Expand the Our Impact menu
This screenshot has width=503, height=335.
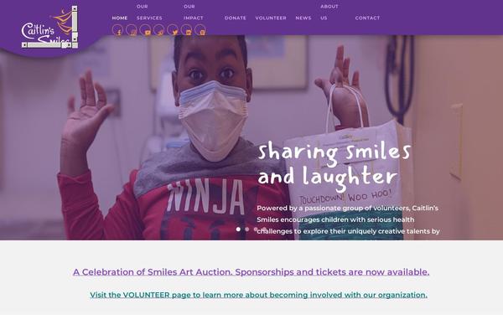click(194, 13)
